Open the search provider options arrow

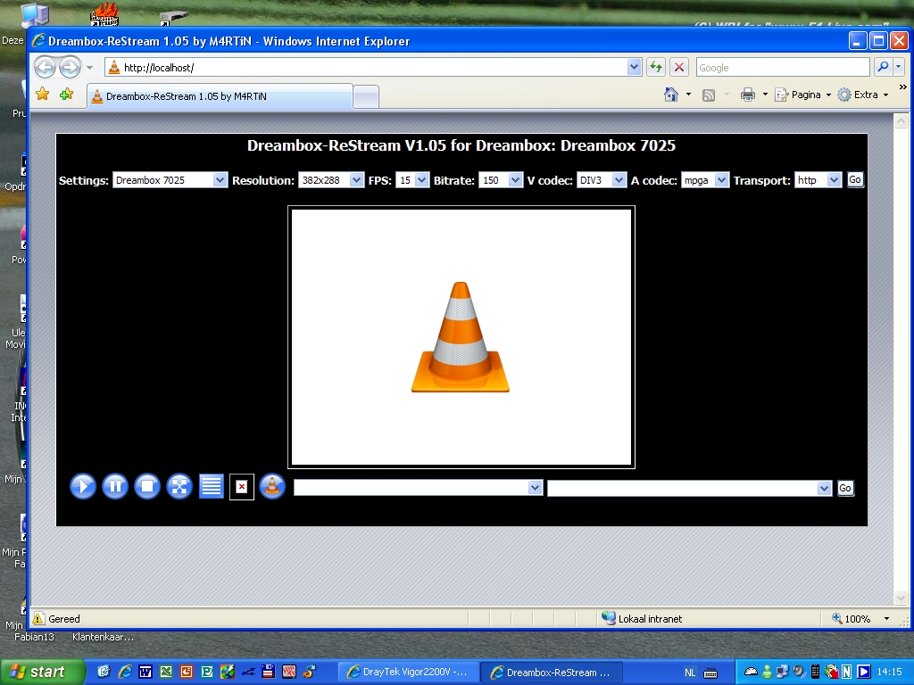[898, 68]
